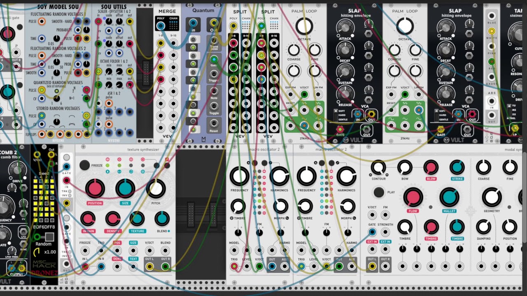Click the Random seed button
The image size is (527, 296).
[49, 237]
